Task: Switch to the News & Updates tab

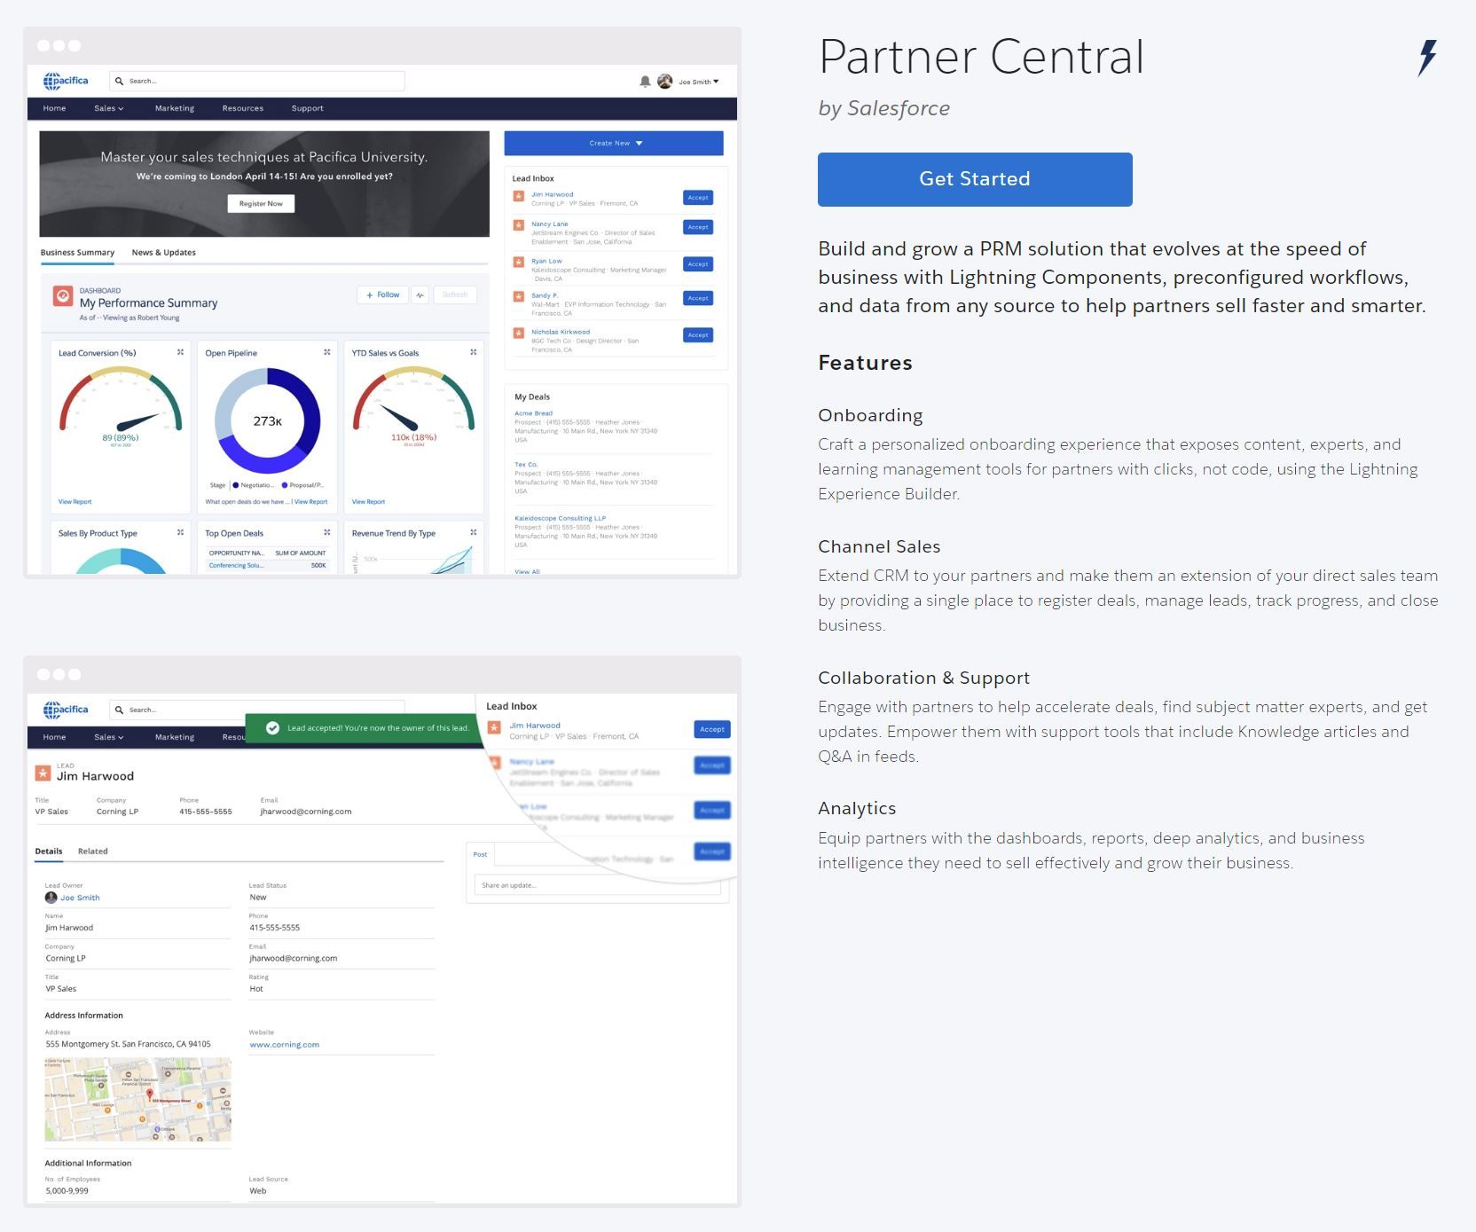Action: tap(163, 253)
